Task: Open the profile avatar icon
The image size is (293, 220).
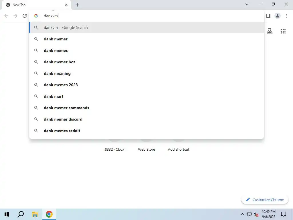Action: [278, 16]
